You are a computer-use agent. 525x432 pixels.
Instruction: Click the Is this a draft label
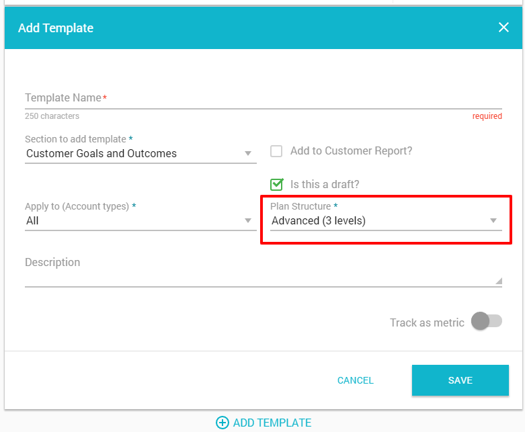pyautogui.click(x=325, y=184)
